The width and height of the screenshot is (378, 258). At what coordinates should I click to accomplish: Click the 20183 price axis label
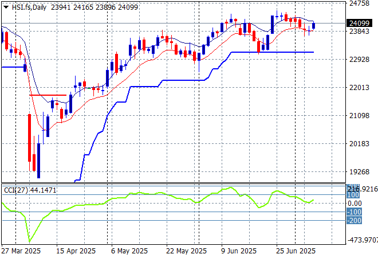click(x=359, y=143)
